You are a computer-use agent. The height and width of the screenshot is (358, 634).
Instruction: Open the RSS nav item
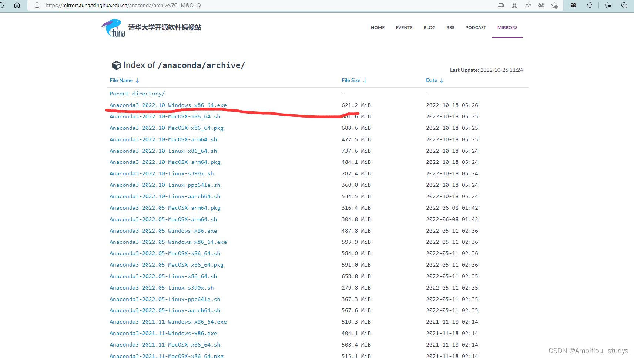pyautogui.click(x=450, y=28)
